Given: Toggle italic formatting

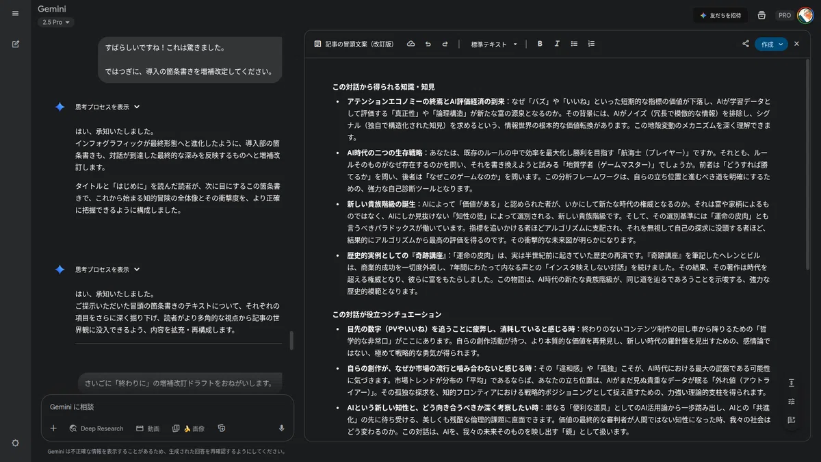Looking at the screenshot, I should tap(557, 44).
